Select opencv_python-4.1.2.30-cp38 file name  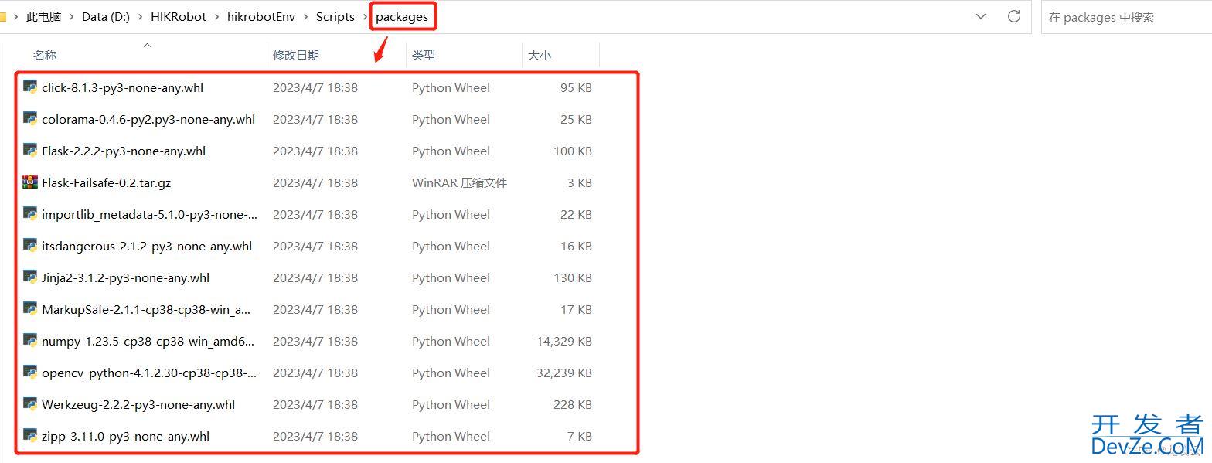[x=150, y=373]
